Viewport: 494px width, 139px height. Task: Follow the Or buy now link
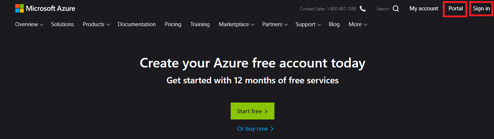coord(256,129)
